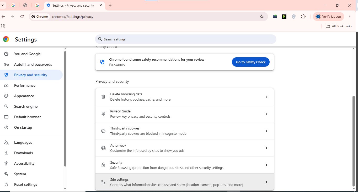Image resolution: width=358 pixels, height=192 pixels.
Task: Close the Settings tab
Action: point(101,5)
